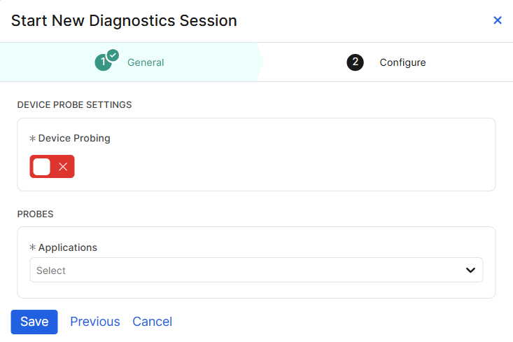Open the Applications Select combo box

(x=256, y=270)
